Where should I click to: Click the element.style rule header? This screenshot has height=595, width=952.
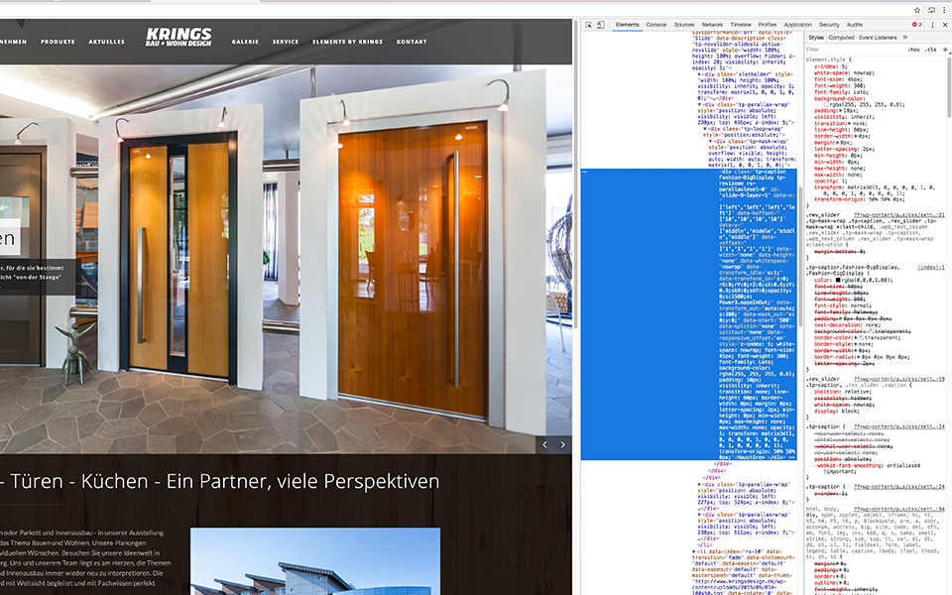(829, 59)
